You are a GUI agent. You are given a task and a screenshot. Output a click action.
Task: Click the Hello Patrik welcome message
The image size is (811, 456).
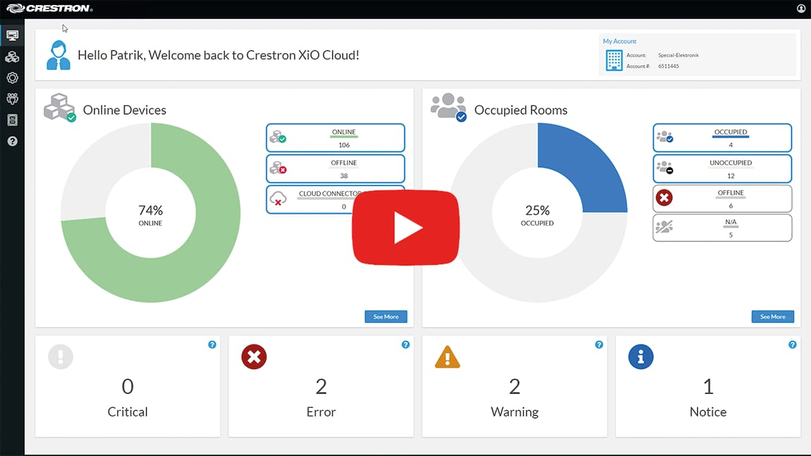tap(219, 55)
